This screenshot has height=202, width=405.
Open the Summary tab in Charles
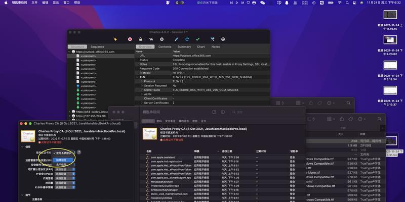point(184,47)
